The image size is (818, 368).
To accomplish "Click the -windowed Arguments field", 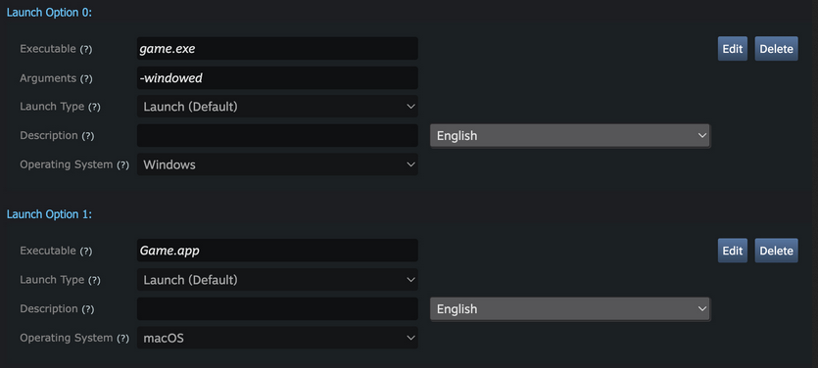I will point(277,78).
